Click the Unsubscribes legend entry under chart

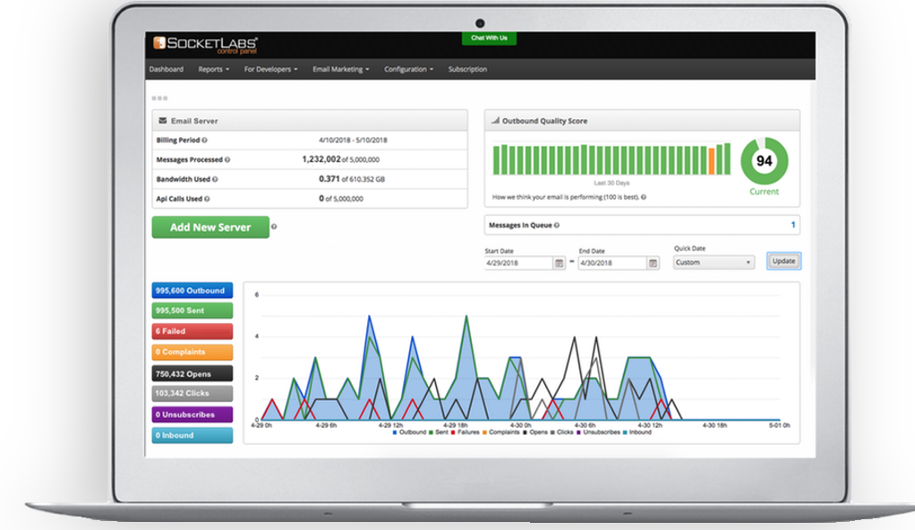coord(598,432)
